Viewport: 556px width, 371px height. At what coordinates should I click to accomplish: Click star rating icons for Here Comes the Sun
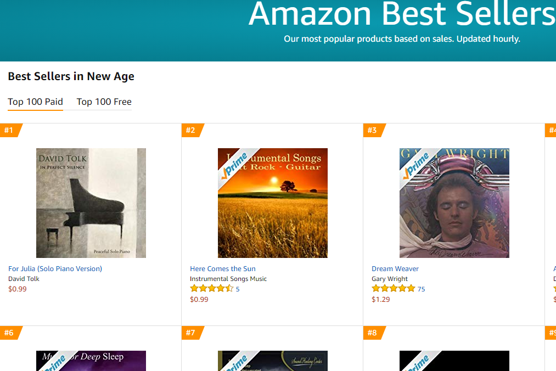pos(211,289)
